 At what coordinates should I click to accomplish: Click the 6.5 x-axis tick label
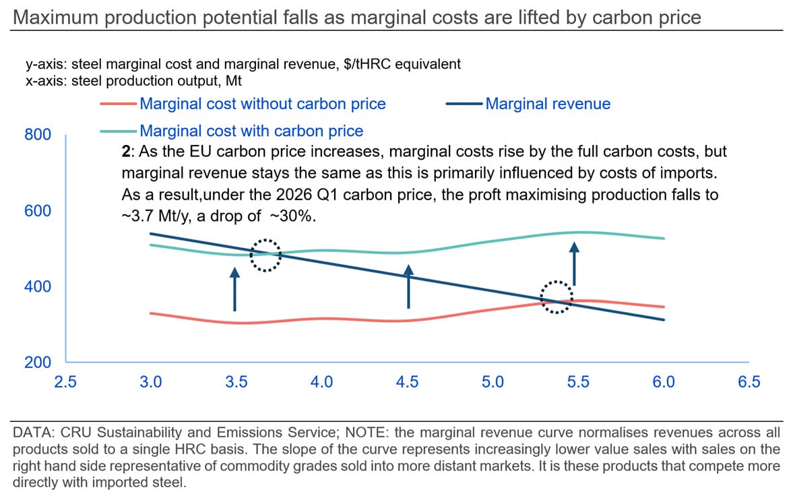click(x=749, y=382)
